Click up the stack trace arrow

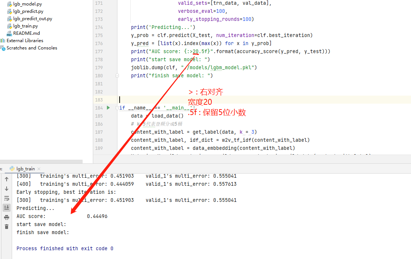(7, 179)
